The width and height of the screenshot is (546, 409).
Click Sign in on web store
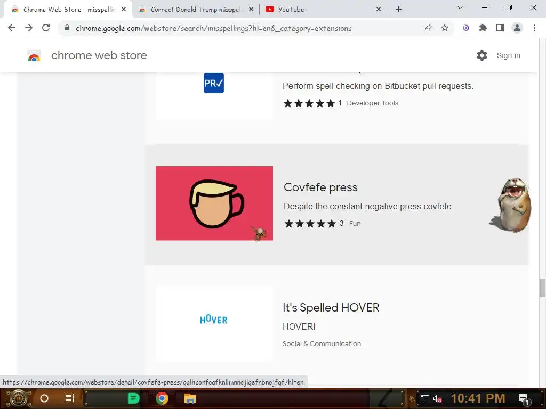508,55
